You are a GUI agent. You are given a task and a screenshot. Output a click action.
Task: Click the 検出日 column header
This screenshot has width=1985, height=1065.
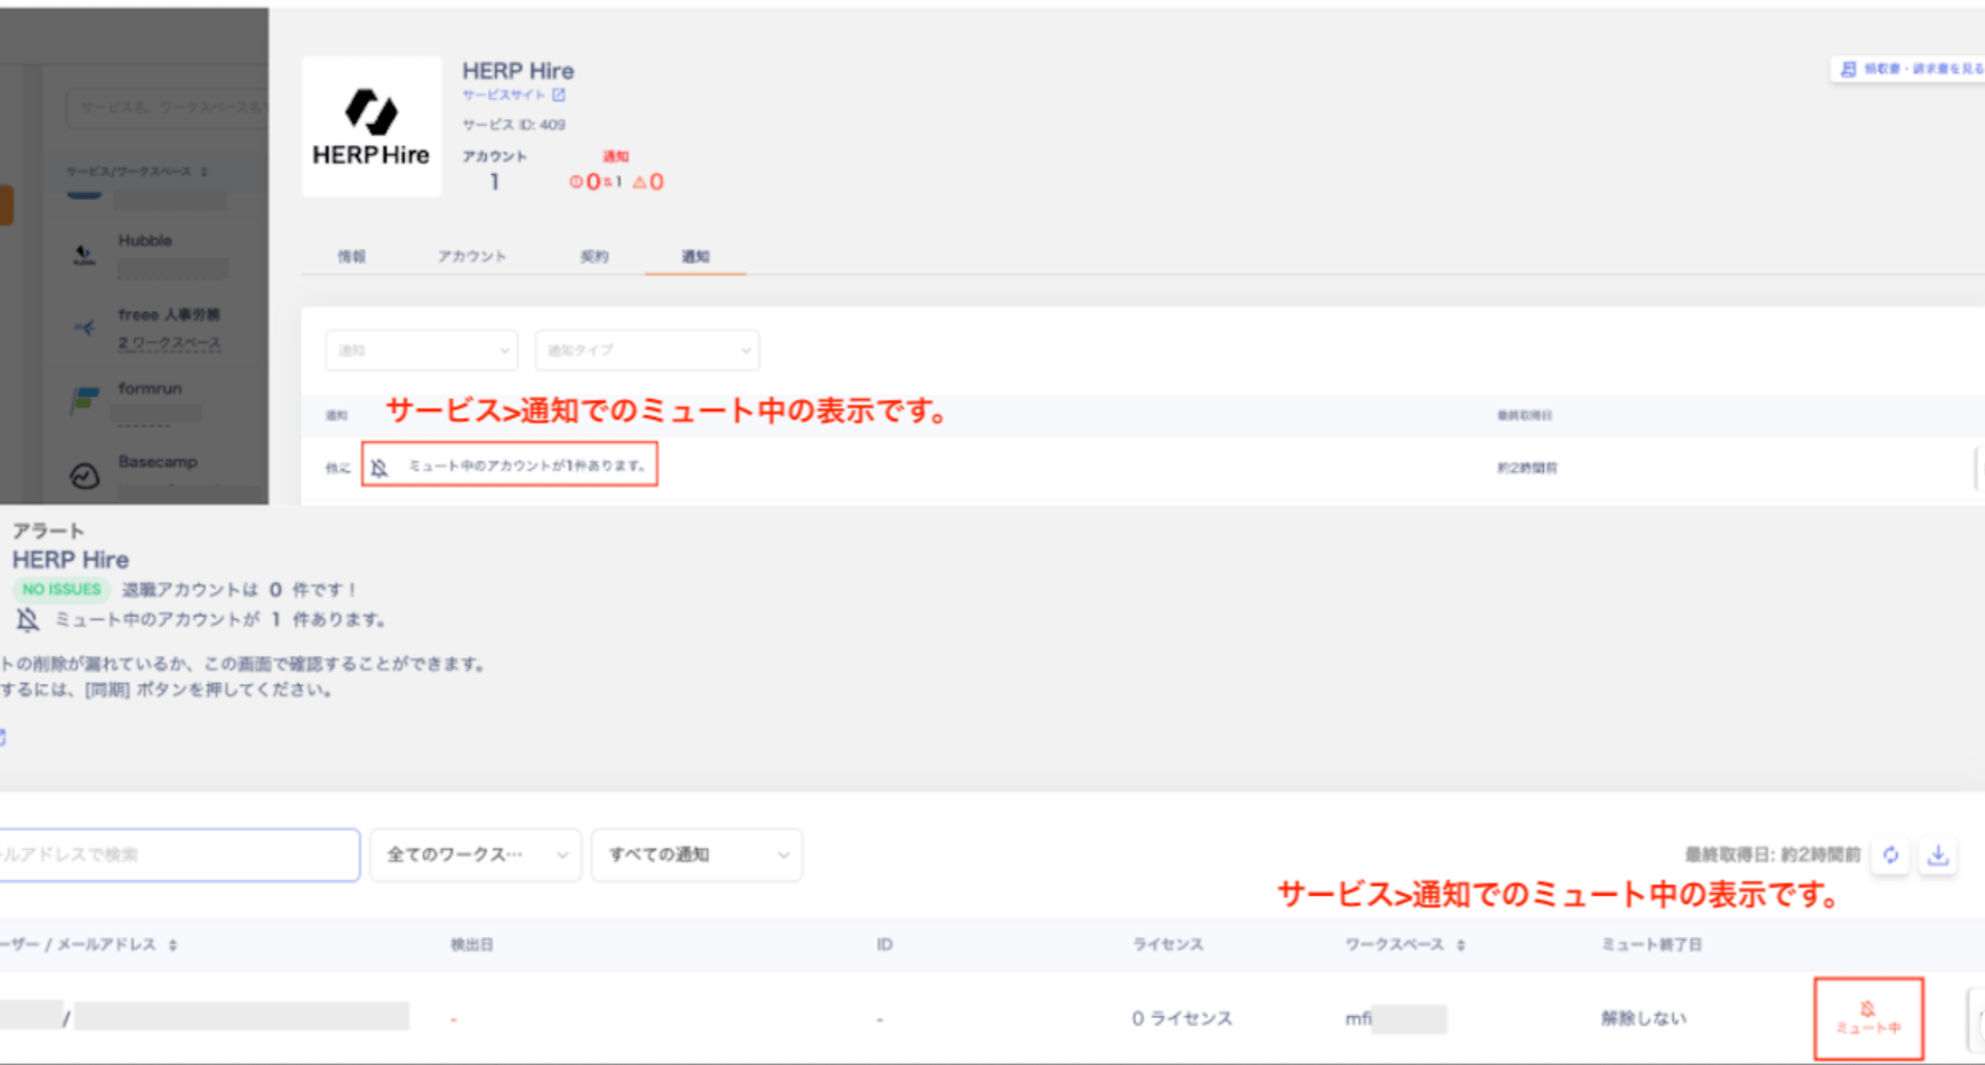click(472, 945)
